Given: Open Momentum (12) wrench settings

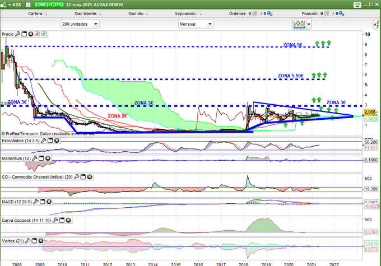Looking at the screenshot, I should click(35, 158).
